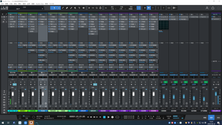Click the mixer horizontal scrollbar

pyautogui.click(x=109, y=113)
